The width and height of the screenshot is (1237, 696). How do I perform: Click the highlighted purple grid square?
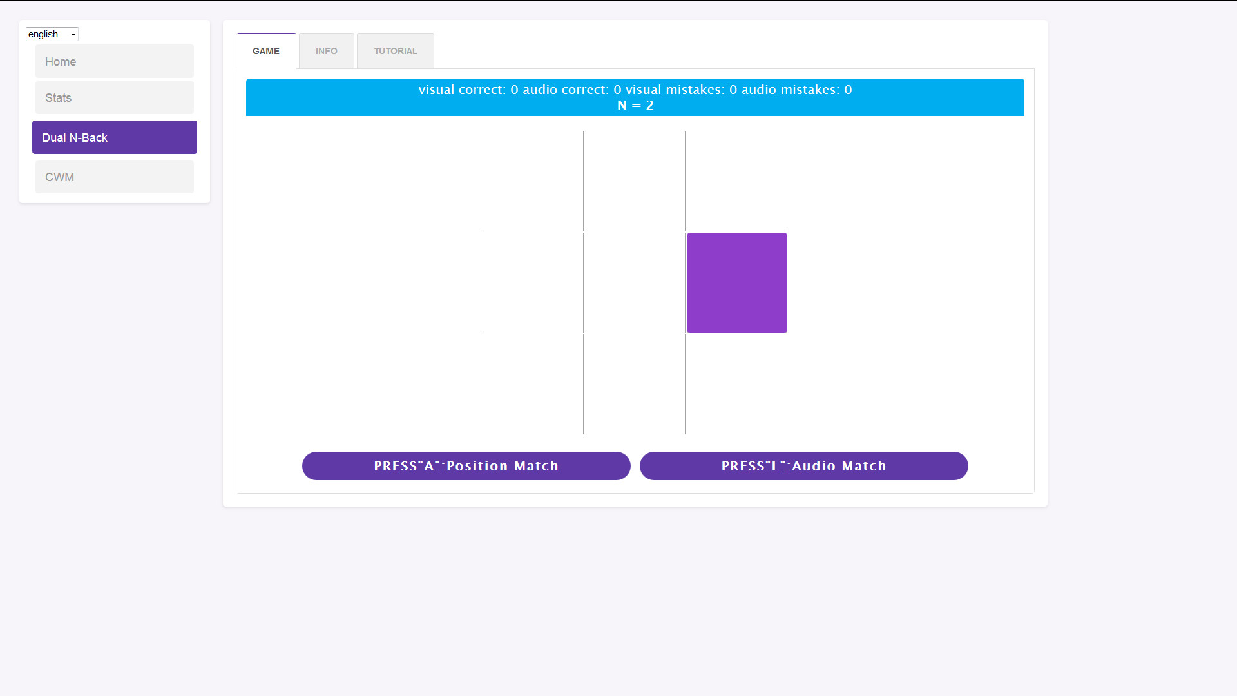[736, 283]
